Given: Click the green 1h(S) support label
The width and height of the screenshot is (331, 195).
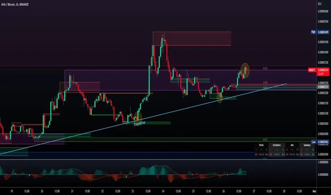Looking at the screenshot, I should click(265, 88).
